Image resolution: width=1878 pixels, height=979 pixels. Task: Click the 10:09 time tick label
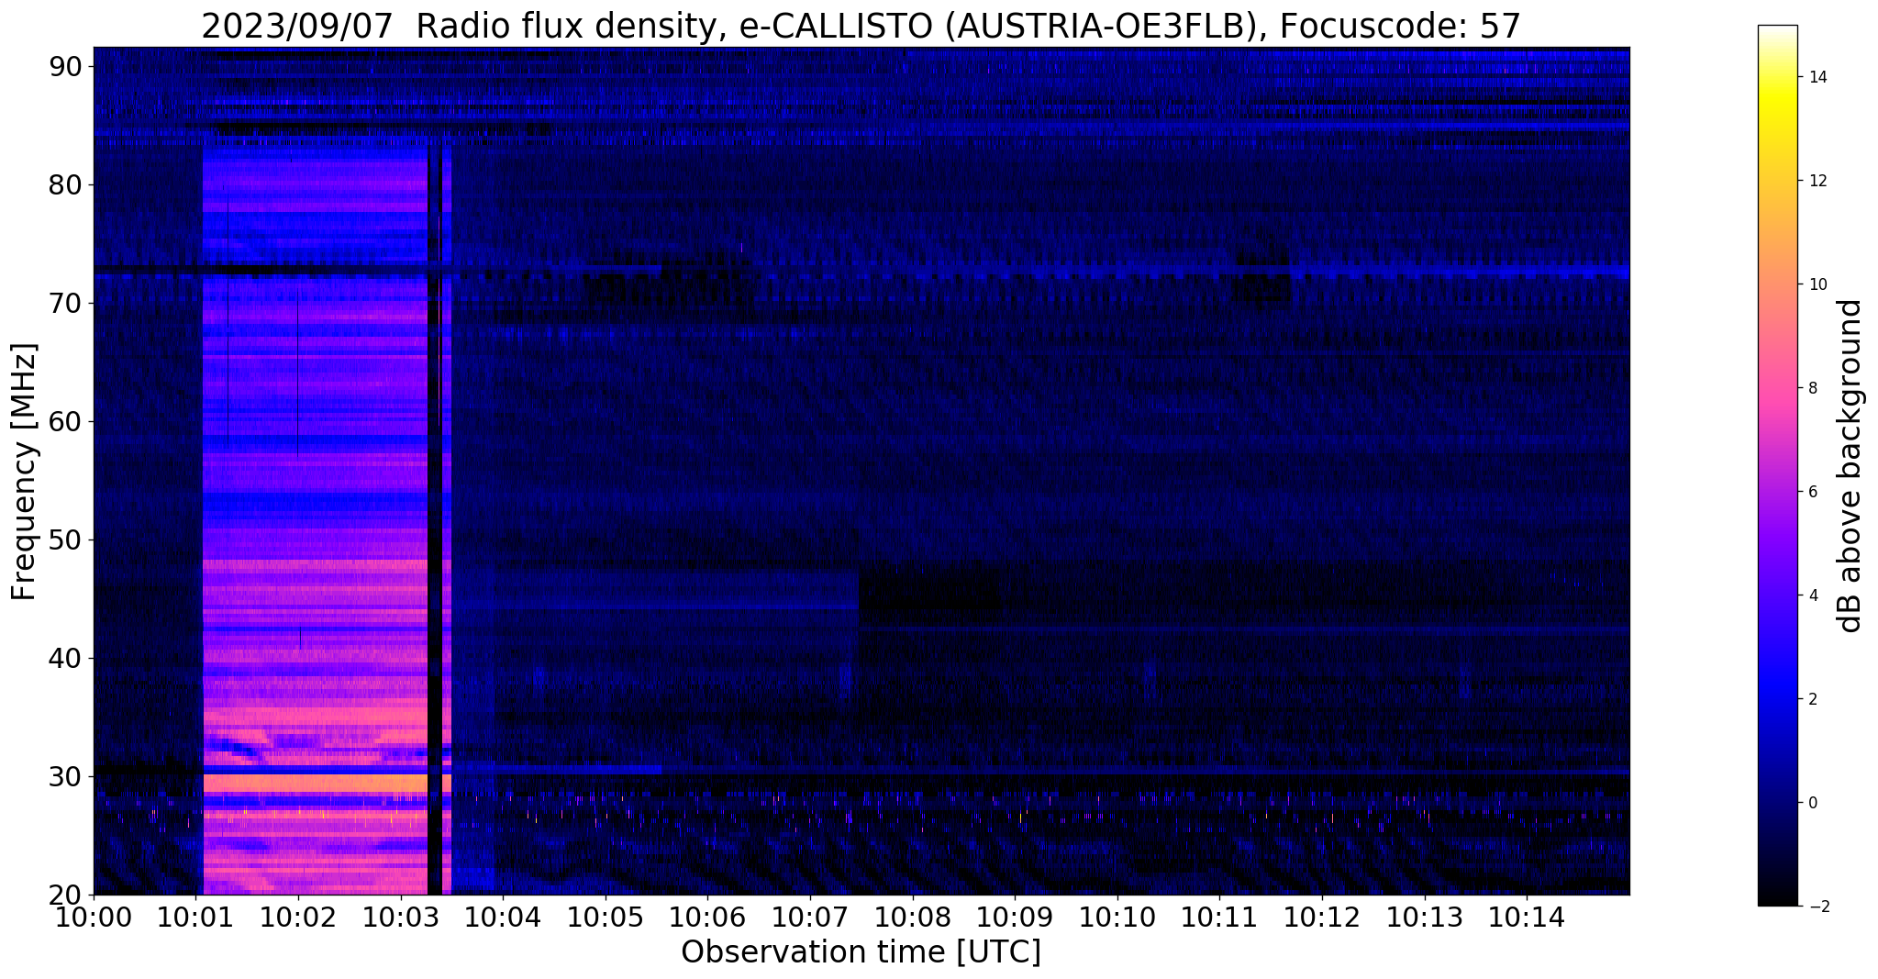(x=1015, y=916)
